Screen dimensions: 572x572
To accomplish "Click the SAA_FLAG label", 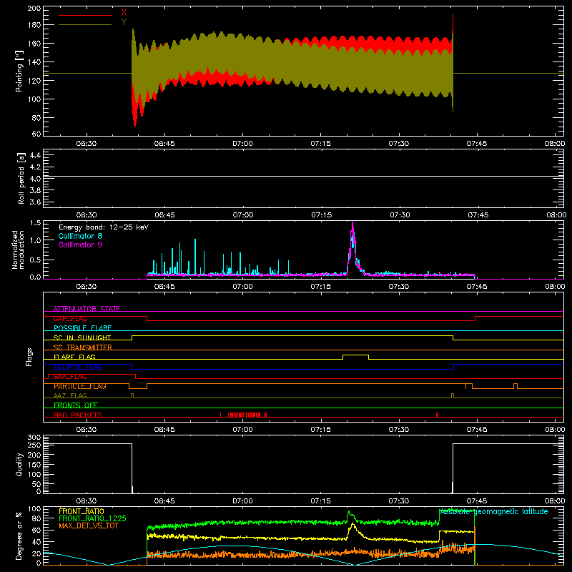I will (x=70, y=377).
